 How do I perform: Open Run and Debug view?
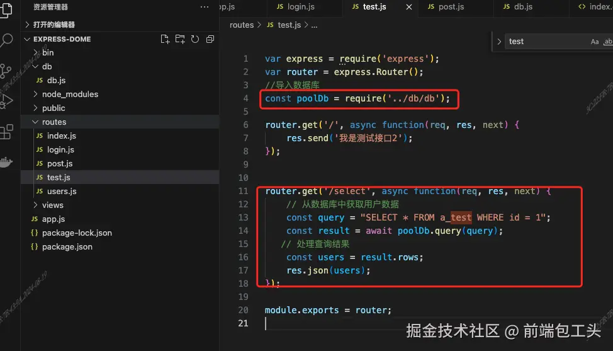7,101
